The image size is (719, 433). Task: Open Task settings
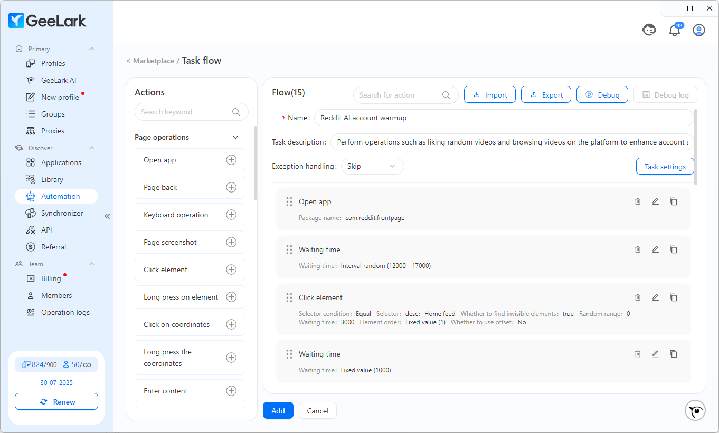point(665,166)
